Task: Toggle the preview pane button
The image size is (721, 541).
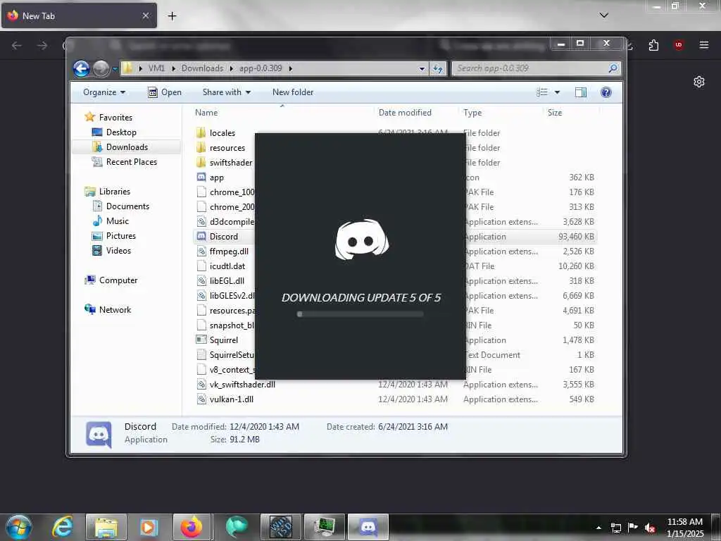Action: (581, 92)
